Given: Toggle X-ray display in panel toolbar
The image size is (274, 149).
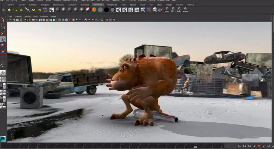Looking at the screenshot, I should coord(107,20).
